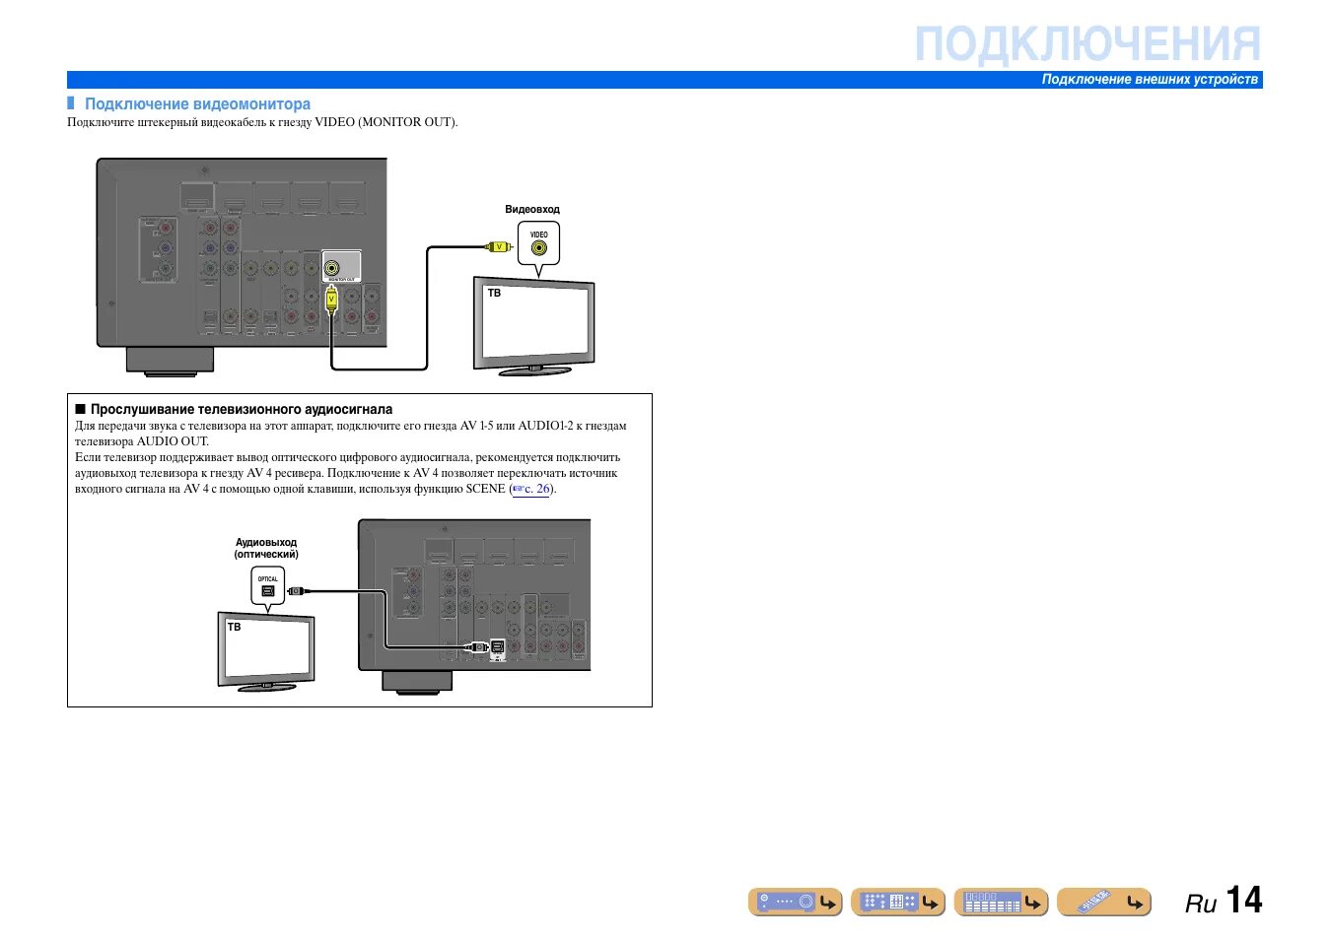The image size is (1331, 940).
Task: Click the page number 'Ru 14'
Action: coord(1224,901)
